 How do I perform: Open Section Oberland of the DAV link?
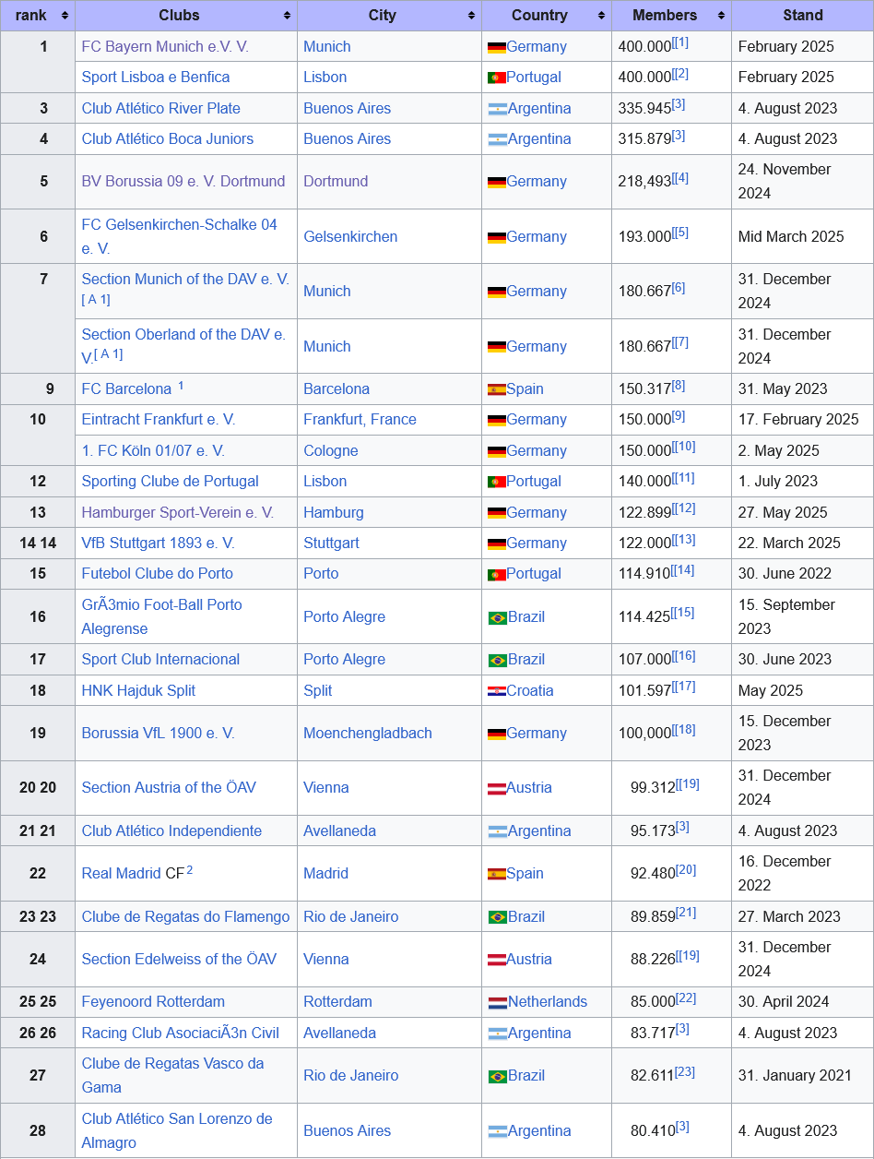[183, 345]
